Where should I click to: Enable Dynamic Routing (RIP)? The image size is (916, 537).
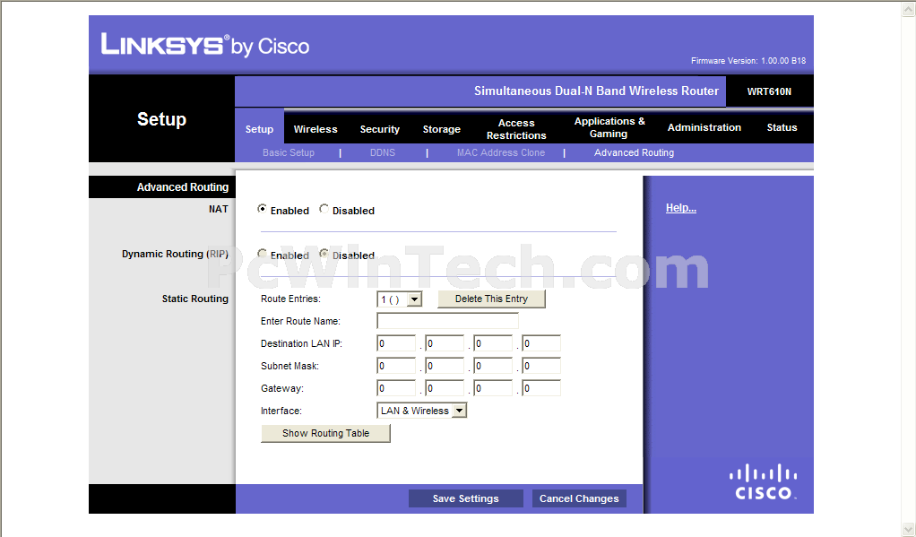tap(263, 254)
